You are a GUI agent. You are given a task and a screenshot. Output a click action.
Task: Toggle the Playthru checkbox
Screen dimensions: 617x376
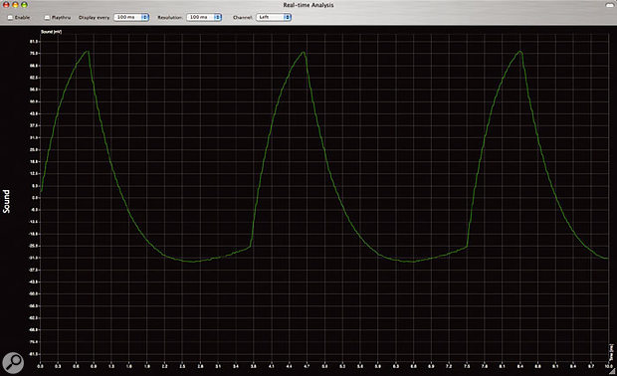(x=47, y=18)
